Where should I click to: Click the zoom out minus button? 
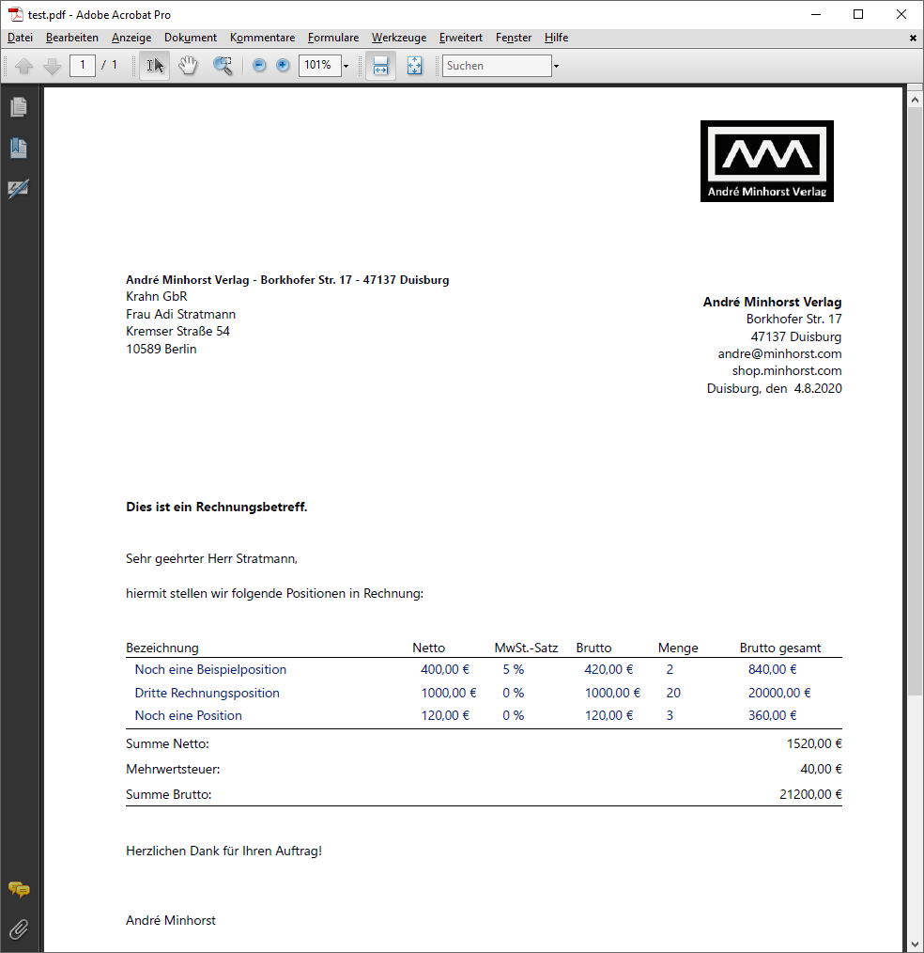(x=259, y=66)
